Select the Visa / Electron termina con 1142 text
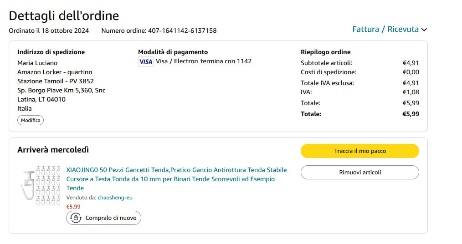This screenshot has width=462, height=244. point(204,61)
